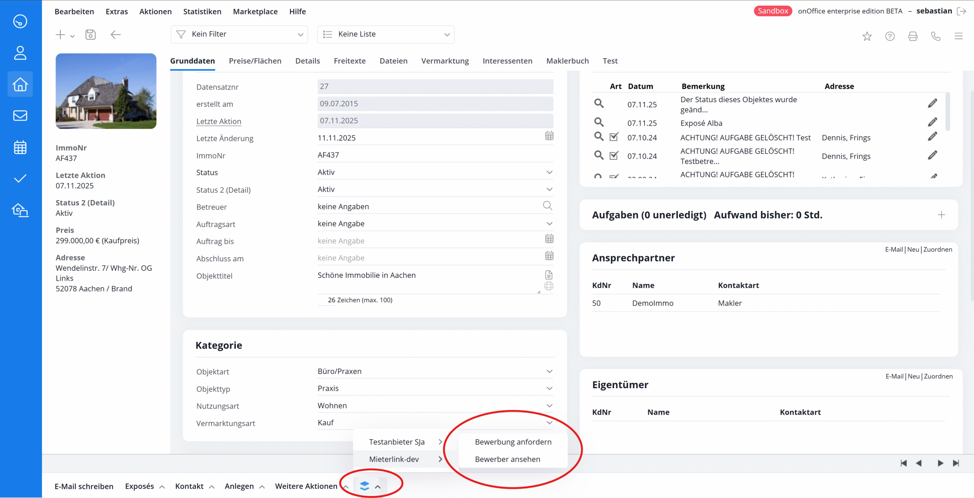Click the activities list scrollbar

947,113
